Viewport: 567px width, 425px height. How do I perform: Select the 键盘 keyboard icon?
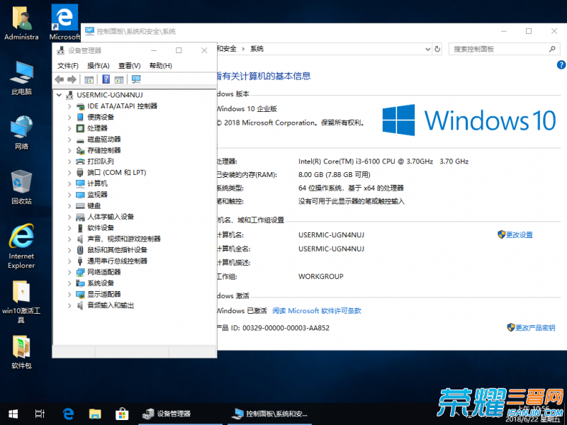click(x=80, y=206)
